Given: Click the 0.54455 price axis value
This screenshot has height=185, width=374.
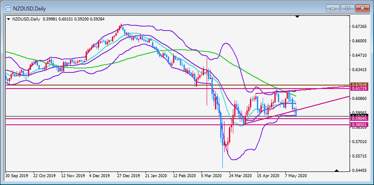Looking at the screenshot, I should (x=359, y=171).
